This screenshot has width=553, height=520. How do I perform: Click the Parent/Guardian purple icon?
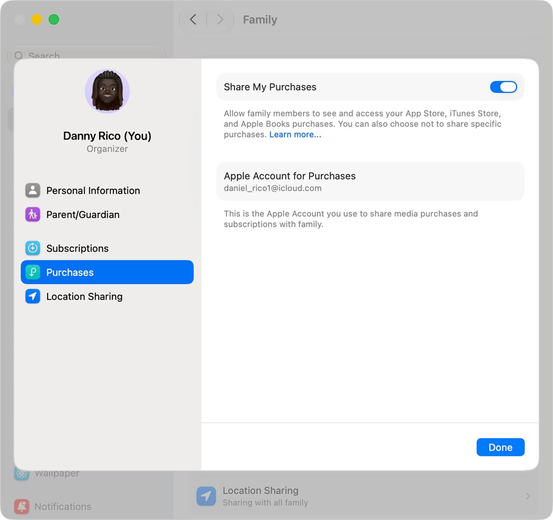click(x=33, y=214)
